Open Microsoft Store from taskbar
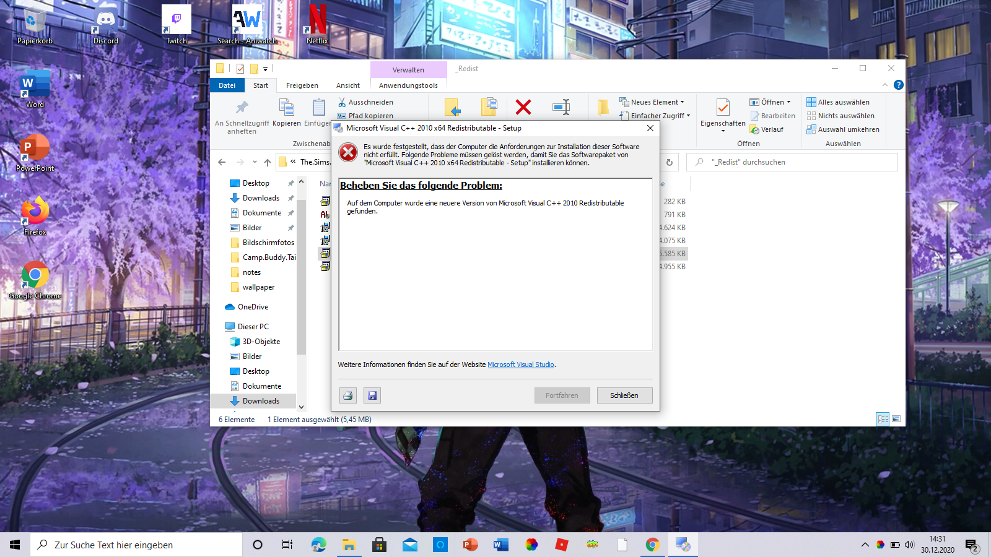991x557 pixels. 379,545
